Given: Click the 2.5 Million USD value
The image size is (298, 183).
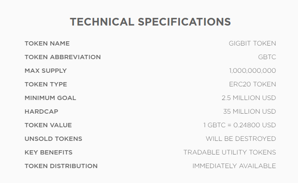Looking at the screenshot, I should coord(249,98).
